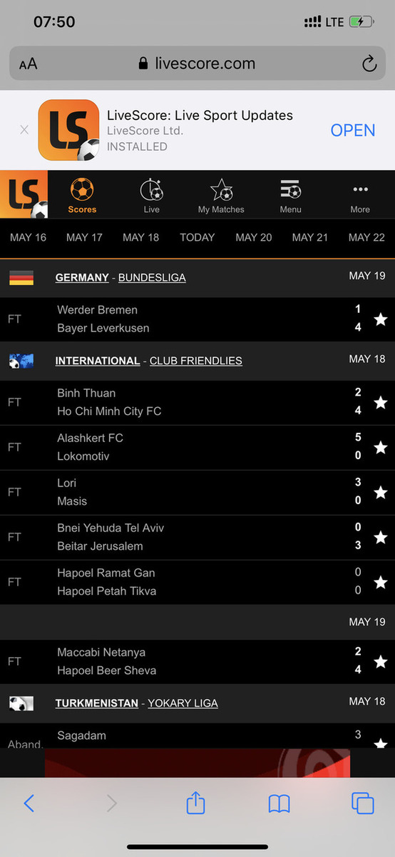Open the BUNDESLIGA league link
The width and height of the screenshot is (395, 857).
point(152,278)
